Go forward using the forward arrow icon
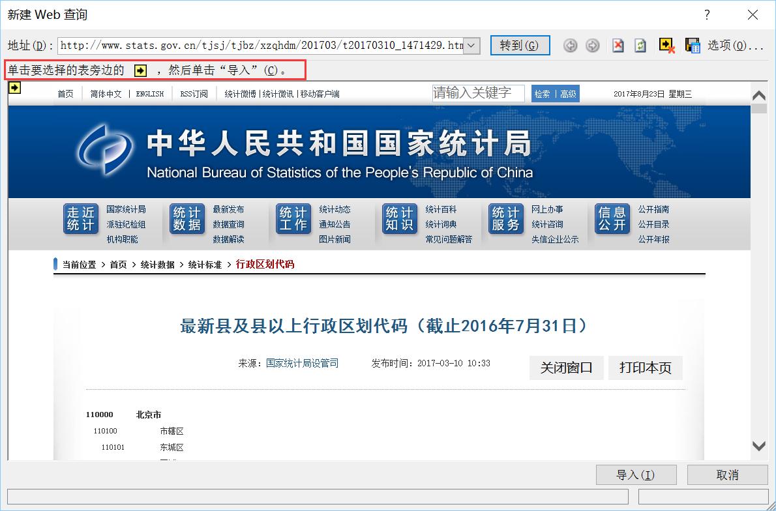Viewport: 776px width, 511px height. [593, 46]
